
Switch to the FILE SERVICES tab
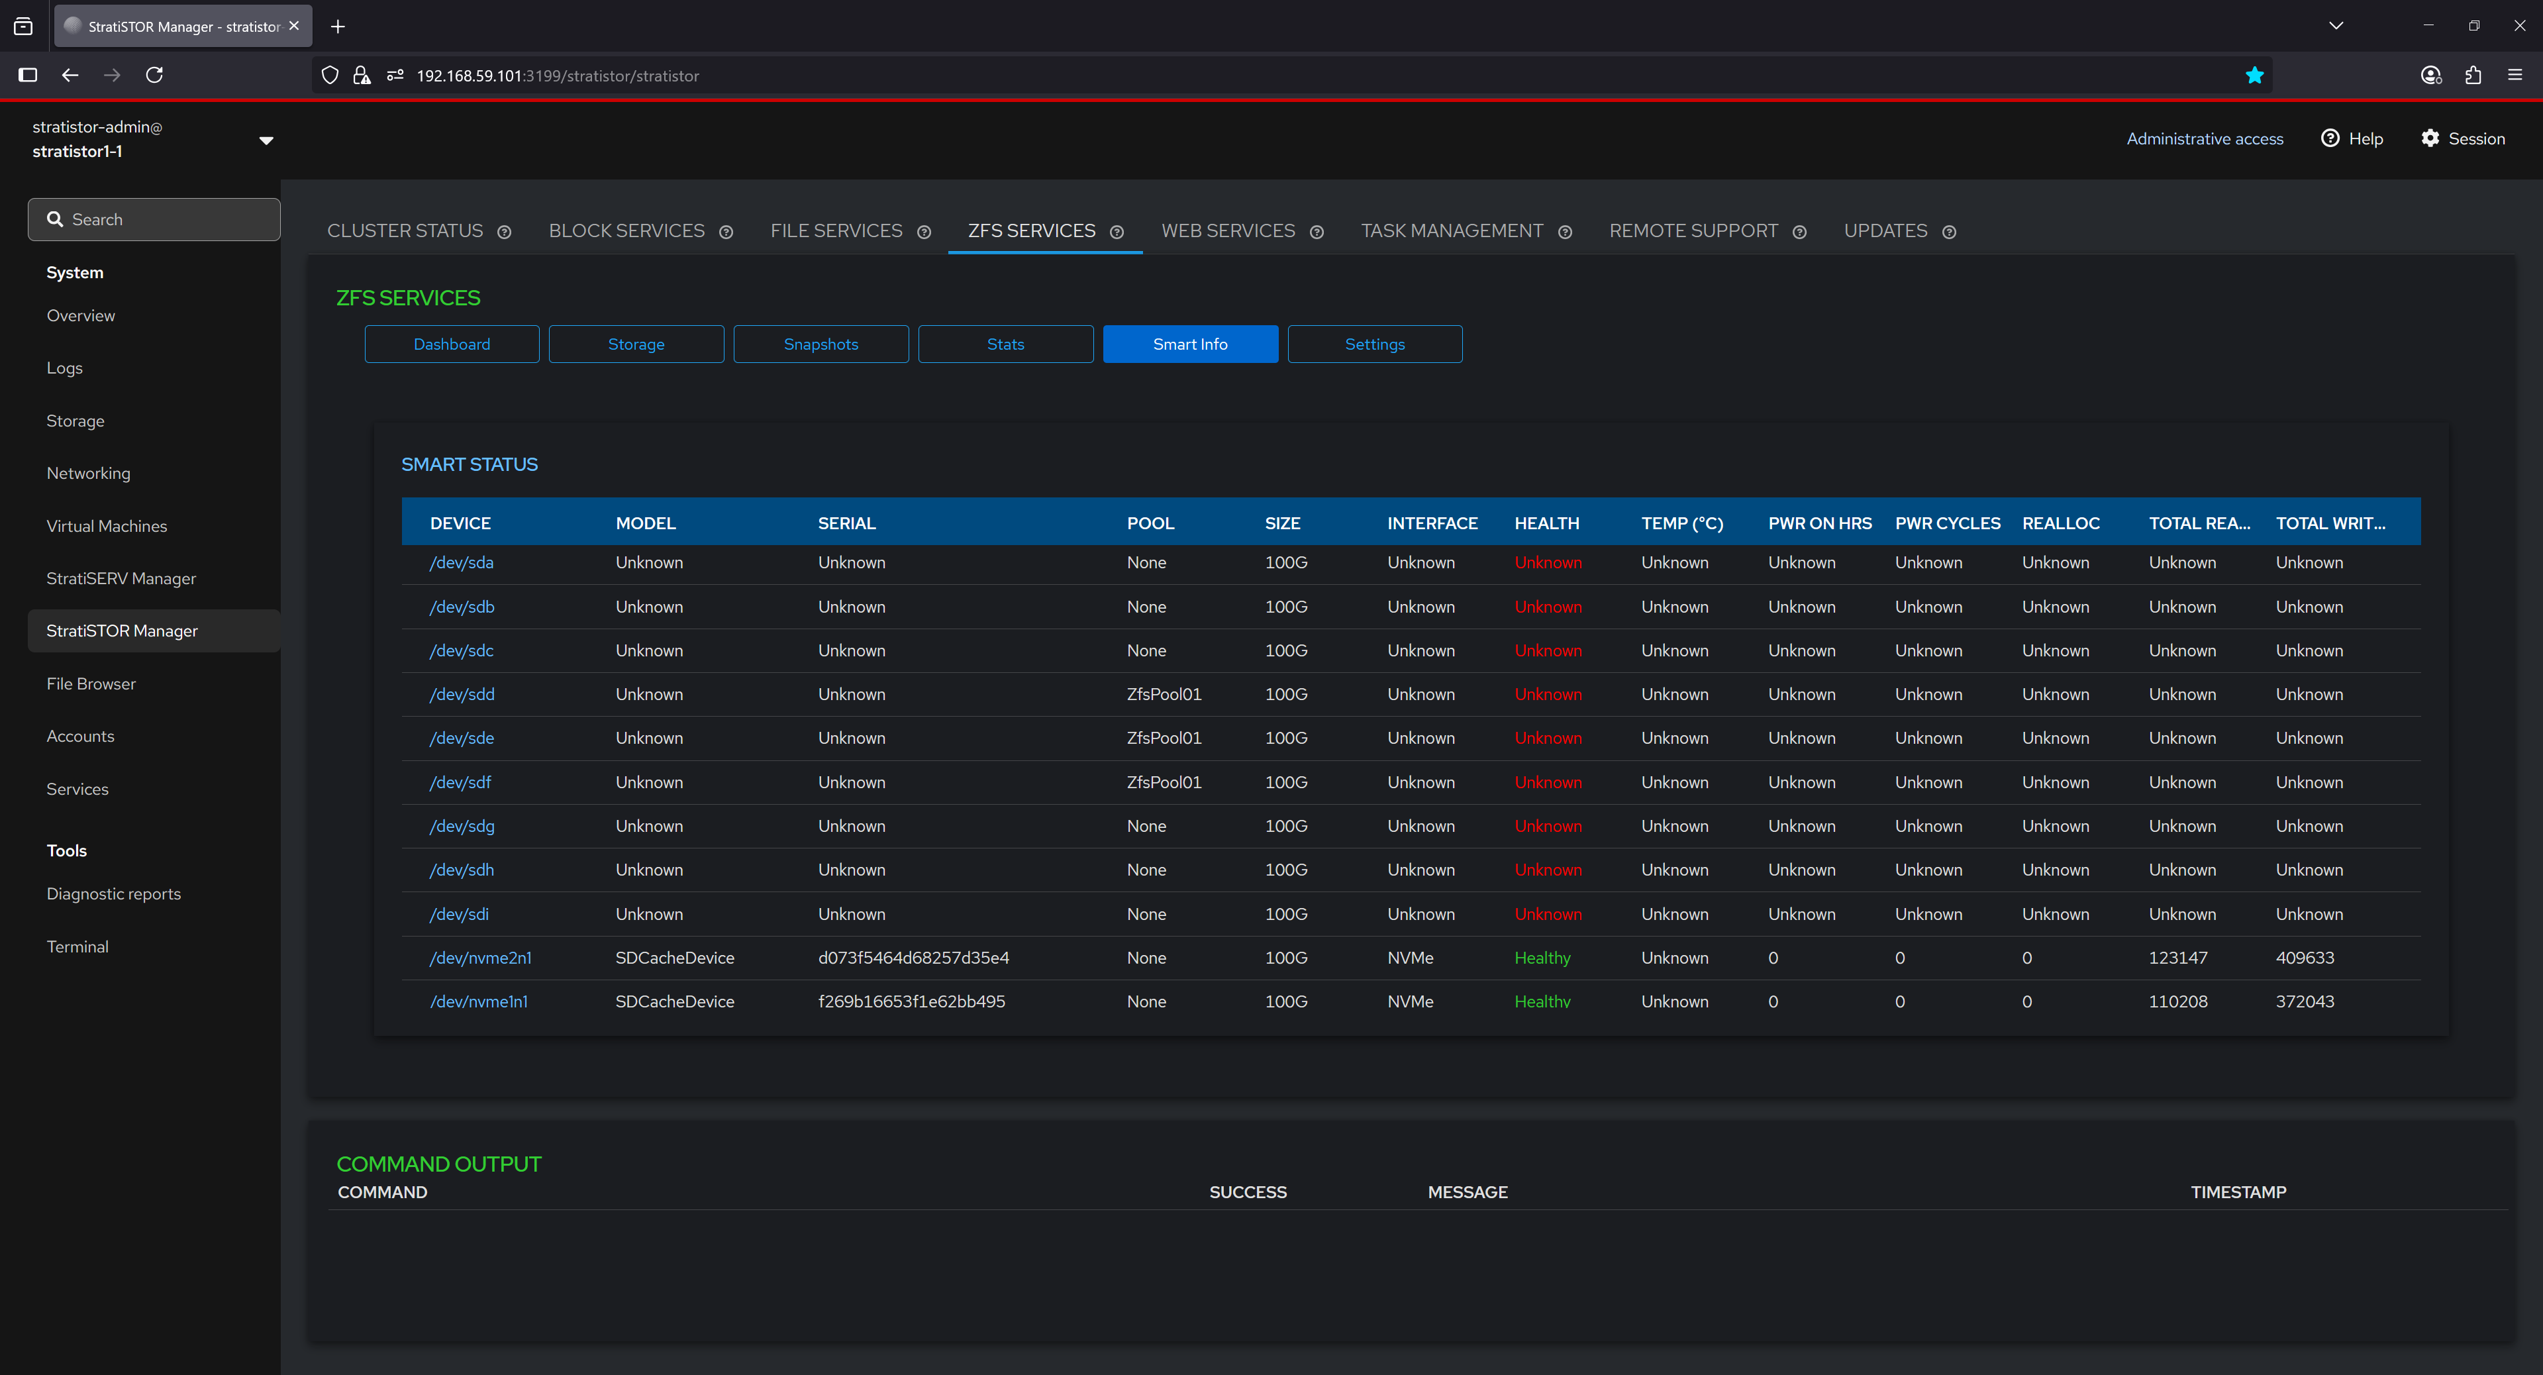pyautogui.click(x=836, y=231)
